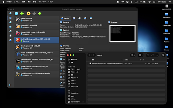Screen dimensions: 173x108
Task: Click the Tag icon in Finder toolbar
Action: tap(152, 55)
